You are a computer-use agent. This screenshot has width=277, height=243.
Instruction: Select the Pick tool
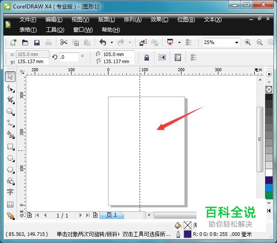pyautogui.click(x=10, y=77)
